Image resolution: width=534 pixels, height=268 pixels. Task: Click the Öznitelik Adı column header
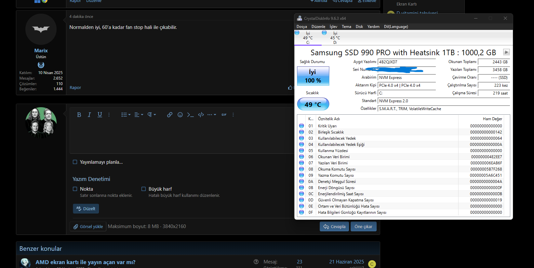pos(387,119)
